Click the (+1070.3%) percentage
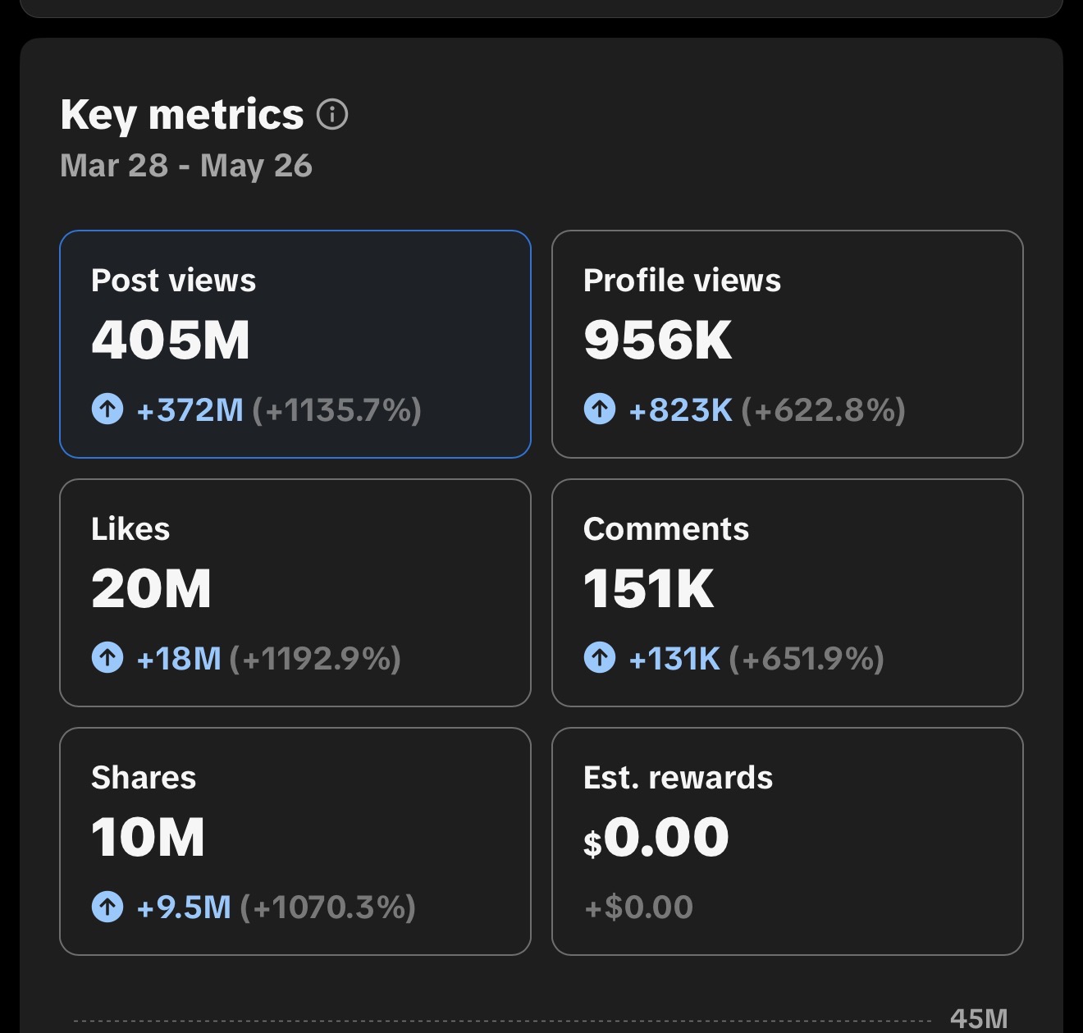1083x1033 pixels. click(328, 907)
